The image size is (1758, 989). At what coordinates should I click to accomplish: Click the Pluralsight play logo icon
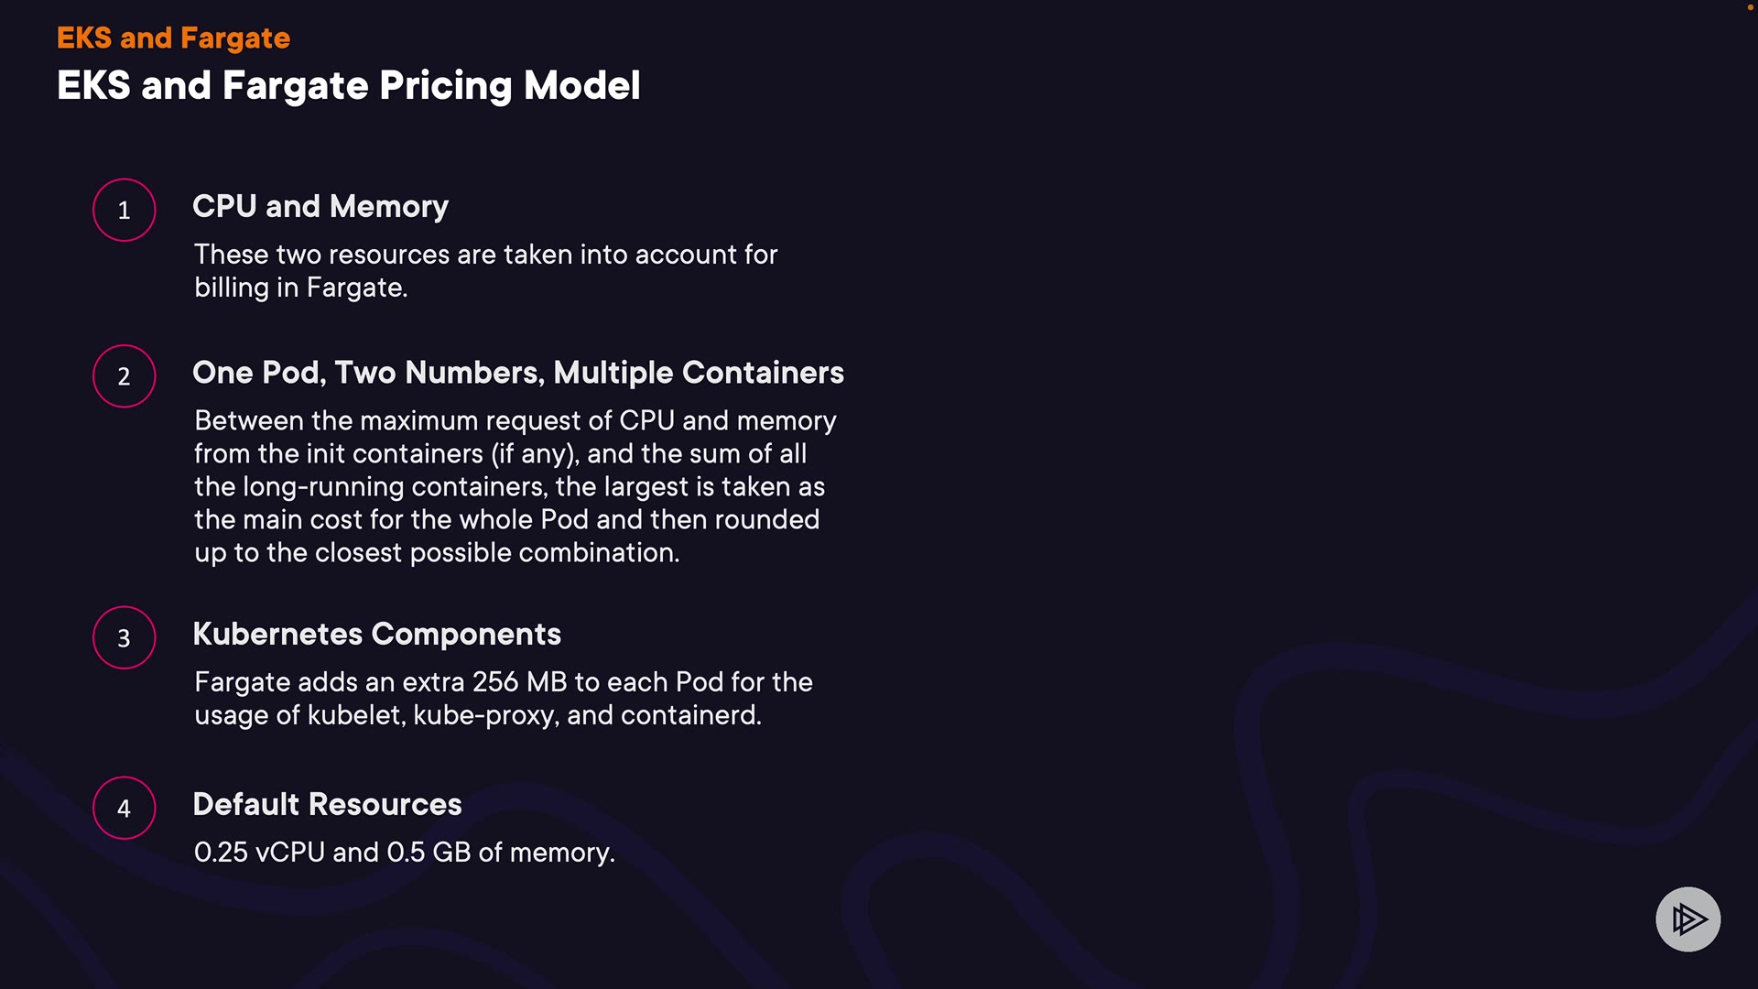[1687, 918]
